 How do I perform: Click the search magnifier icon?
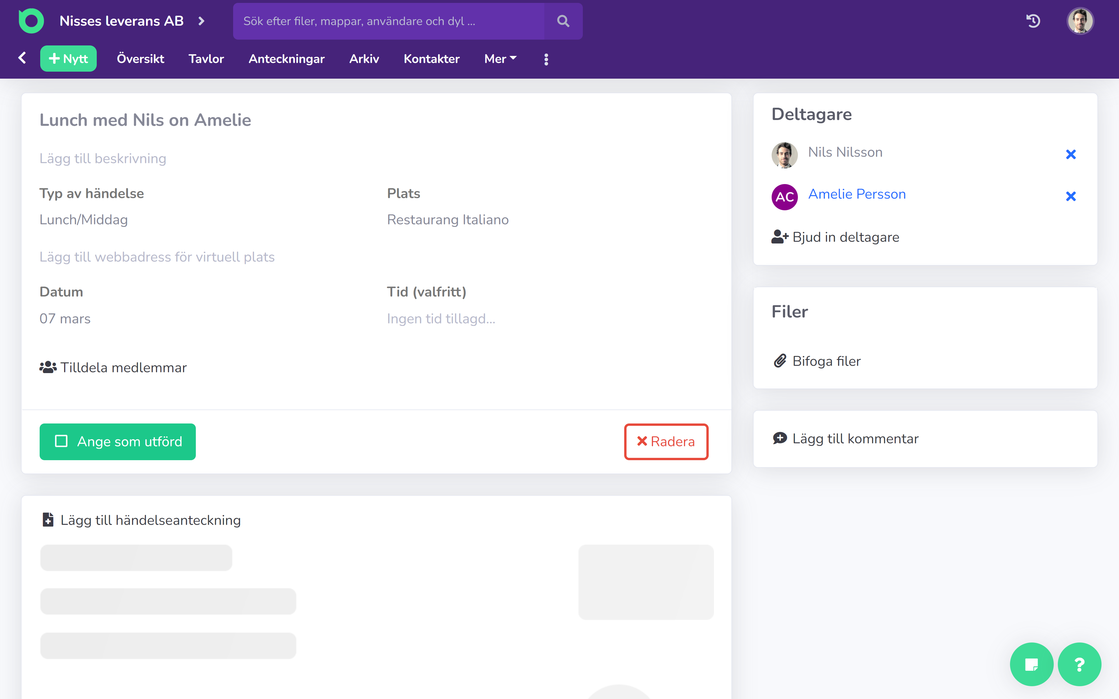click(x=563, y=21)
